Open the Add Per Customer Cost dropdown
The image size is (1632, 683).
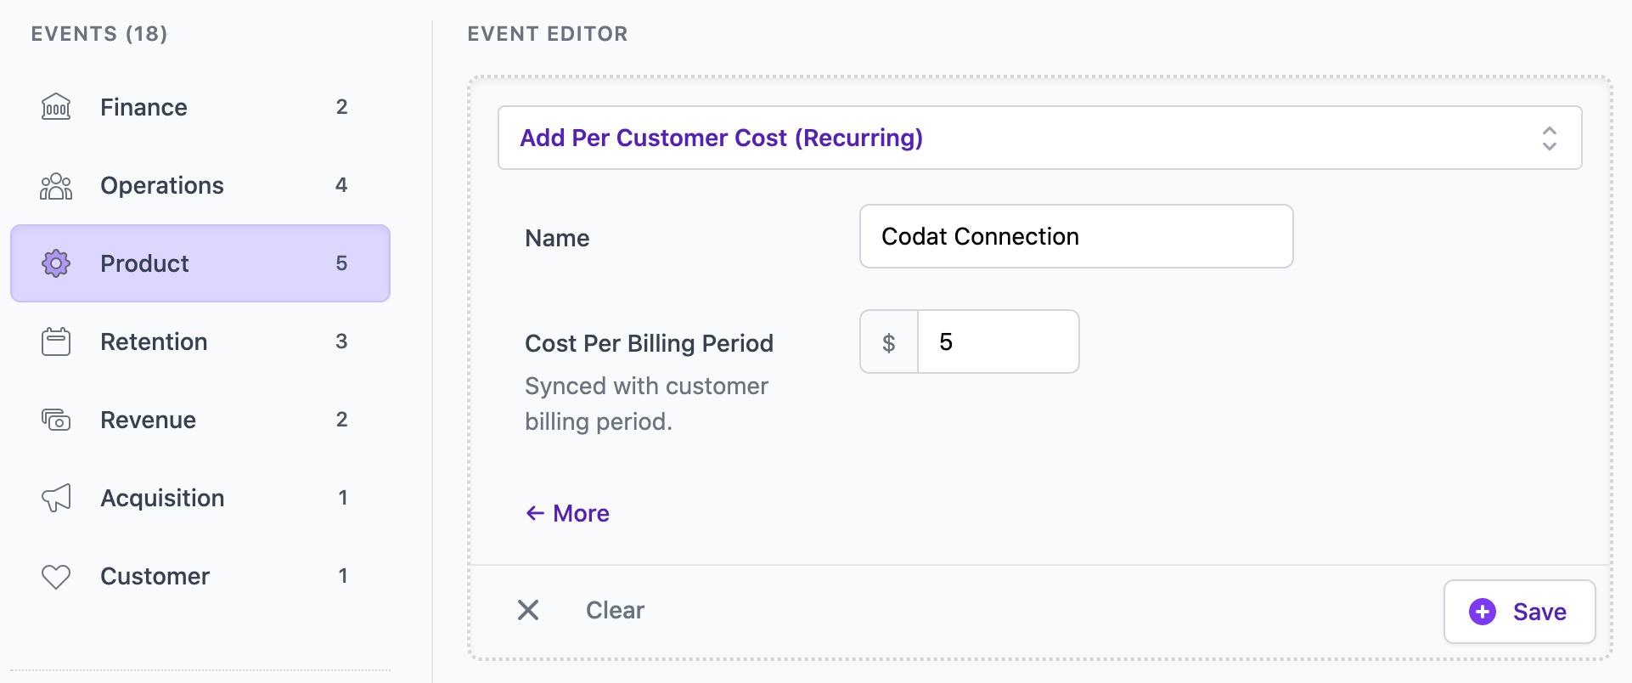[x=1039, y=138]
